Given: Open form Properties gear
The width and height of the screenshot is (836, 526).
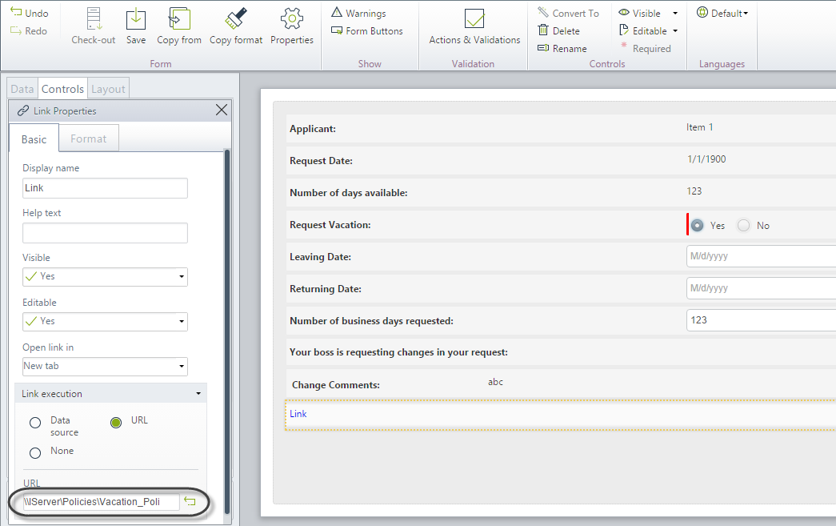Looking at the screenshot, I should coord(292,18).
